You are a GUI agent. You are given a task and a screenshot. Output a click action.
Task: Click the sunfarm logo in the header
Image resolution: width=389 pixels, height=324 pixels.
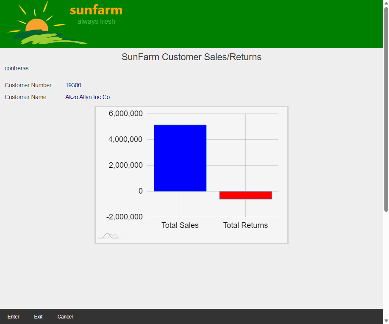(x=96, y=10)
